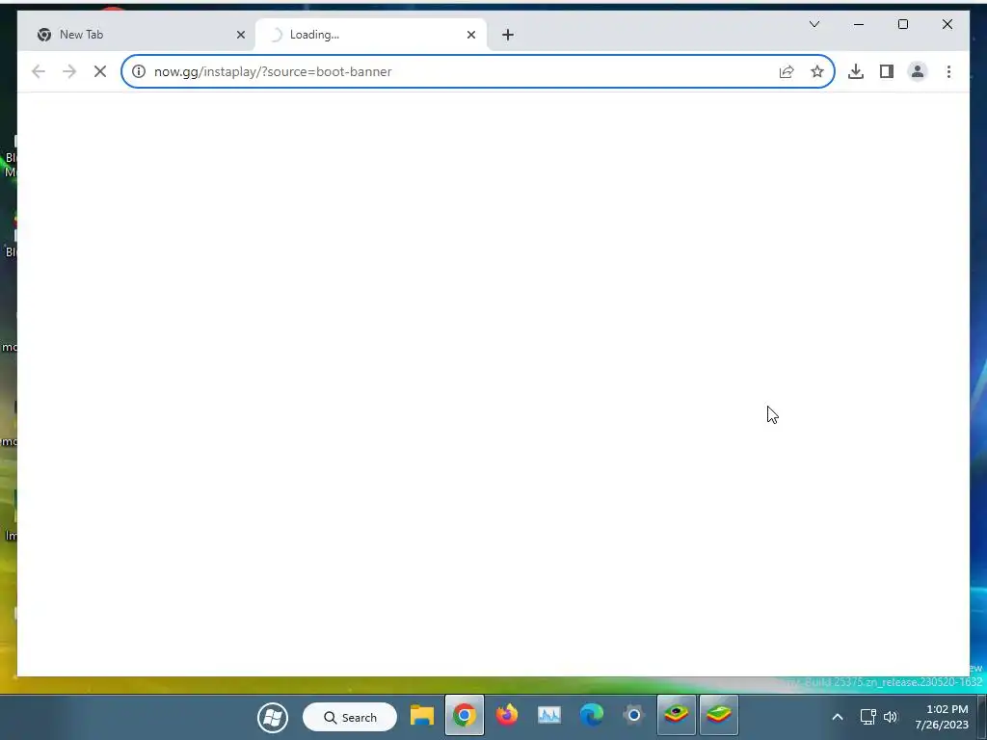
Task: Close the New Tab tab
Action: point(240,35)
